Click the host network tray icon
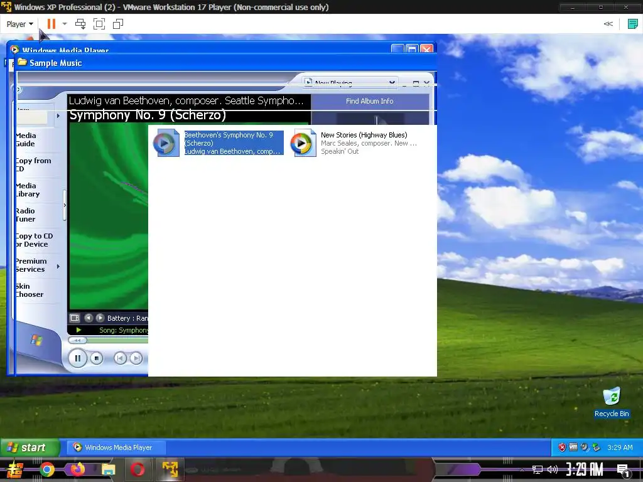 pyautogui.click(x=537, y=469)
